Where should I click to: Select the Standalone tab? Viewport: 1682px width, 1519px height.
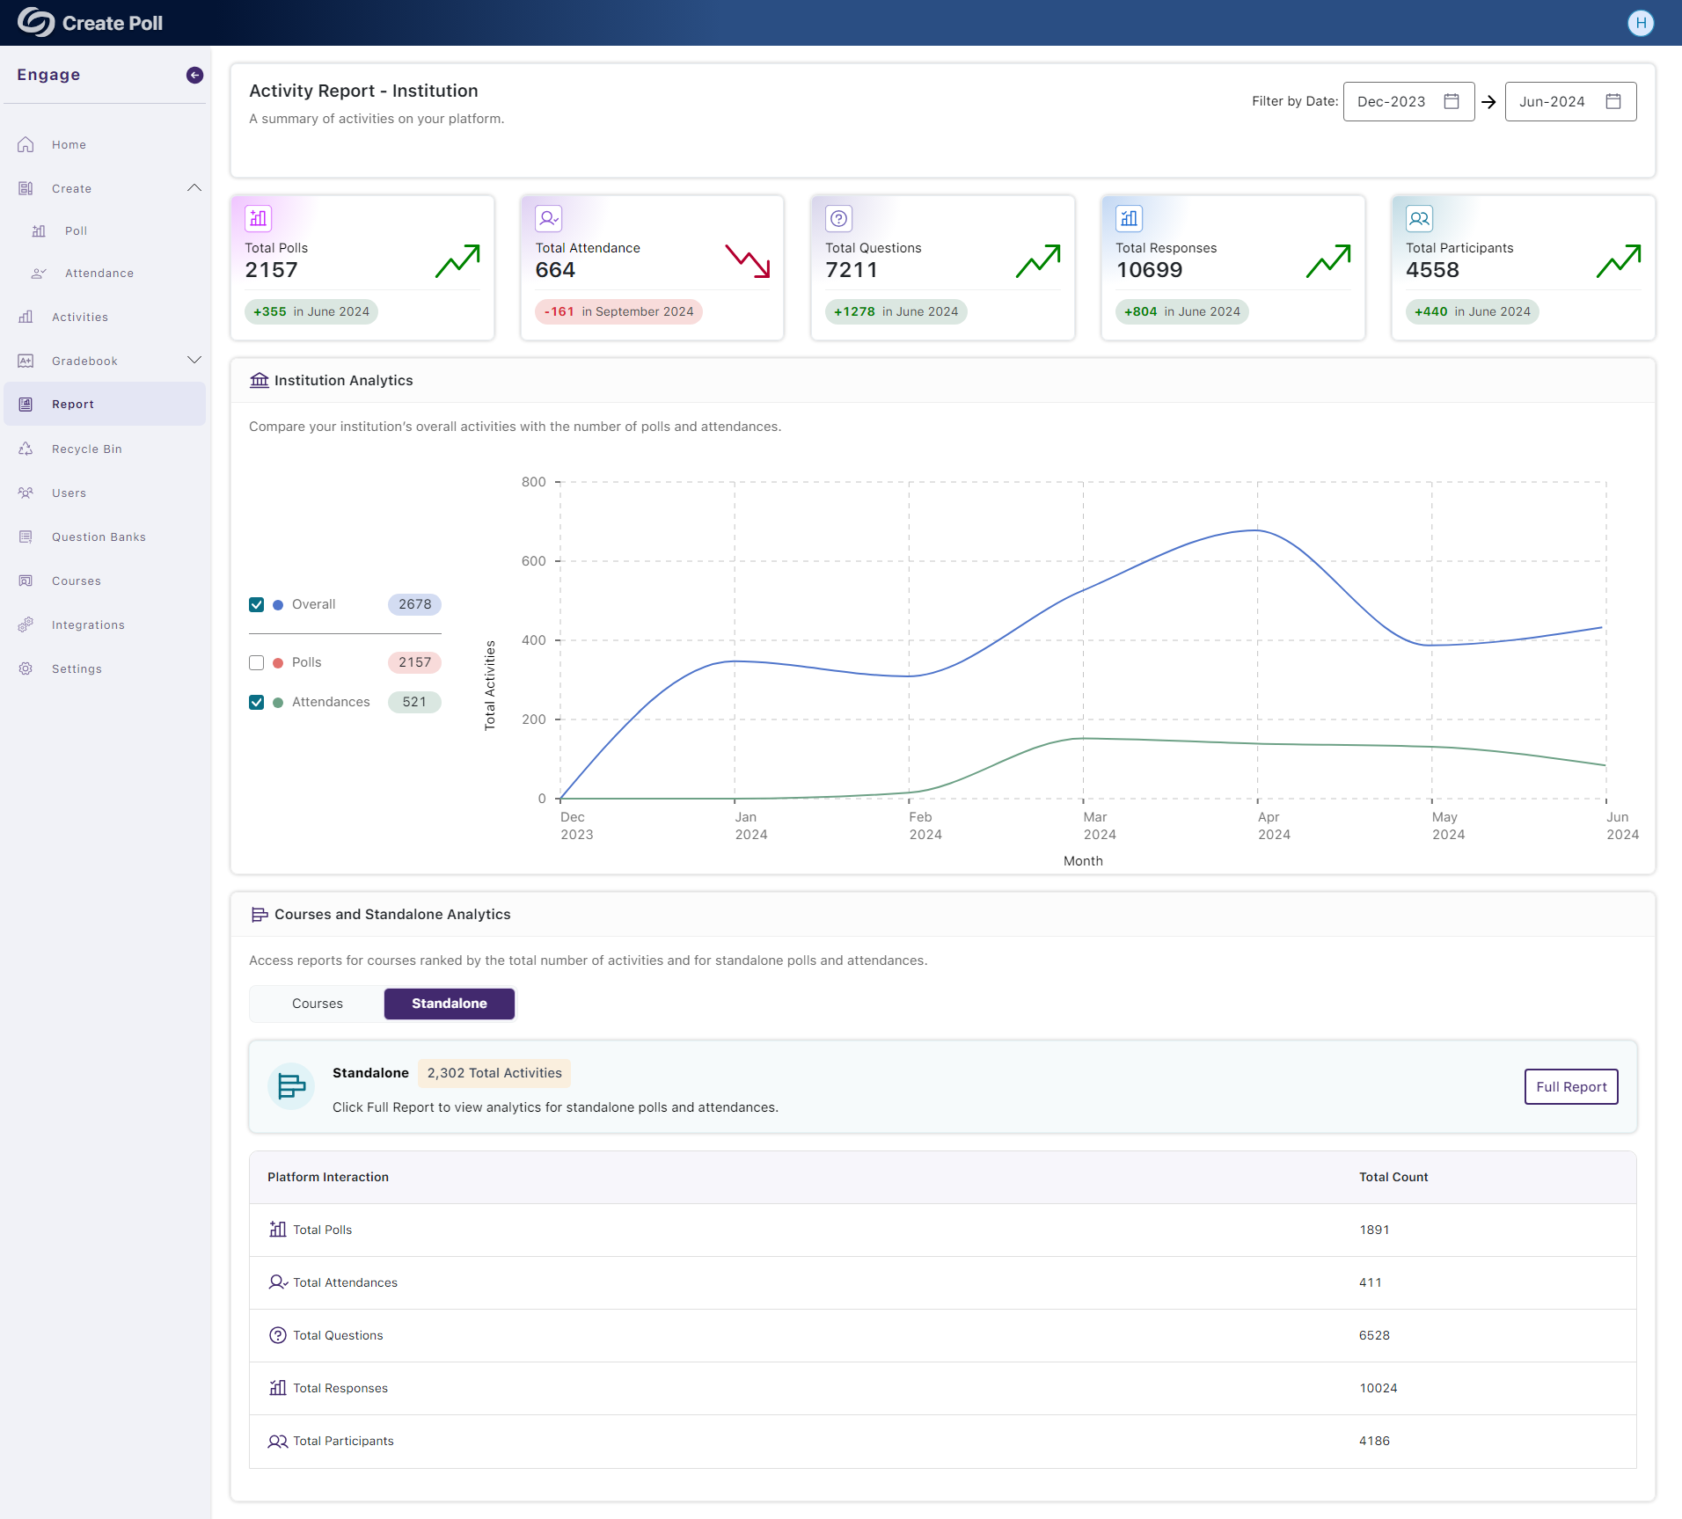coord(449,1004)
